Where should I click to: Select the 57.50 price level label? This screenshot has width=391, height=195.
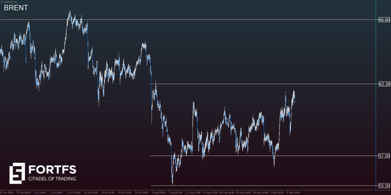tap(384, 156)
